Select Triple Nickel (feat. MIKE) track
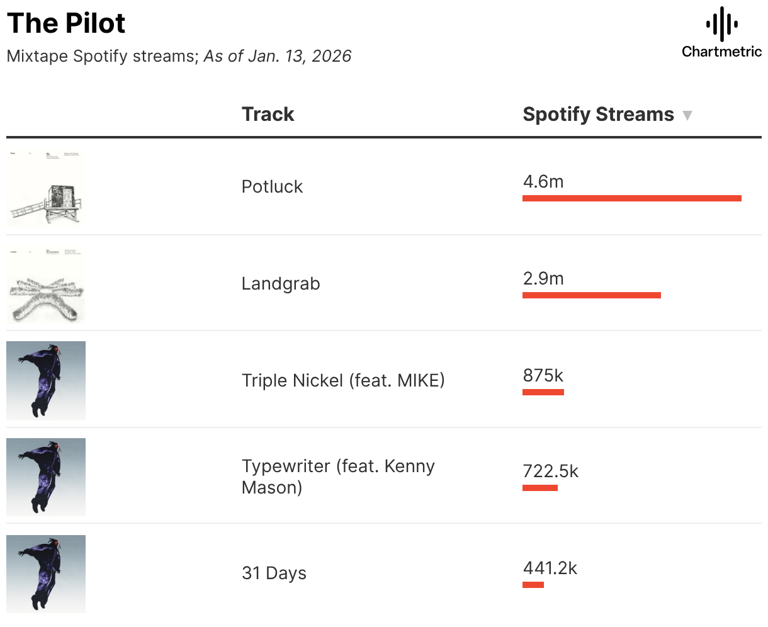Image resolution: width=768 pixels, height=627 pixels. pos(343,380)
